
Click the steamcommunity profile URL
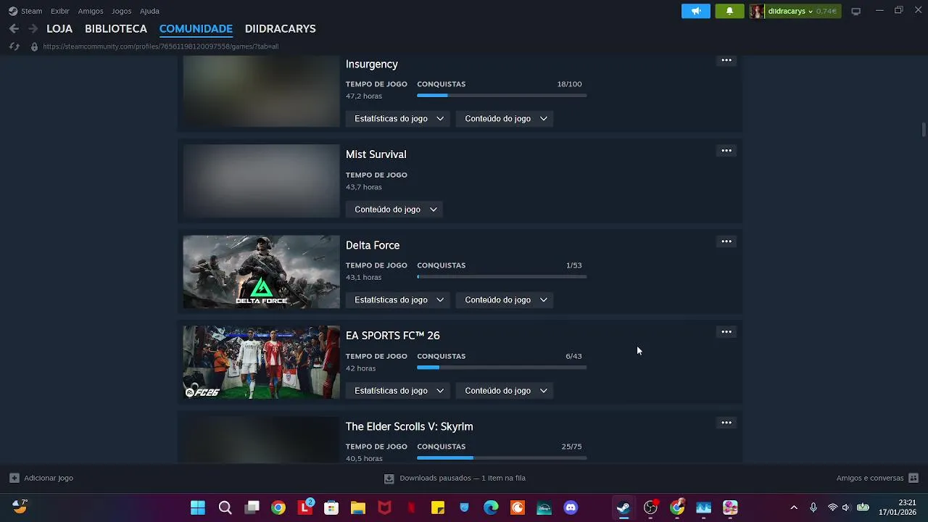point(161,46)
